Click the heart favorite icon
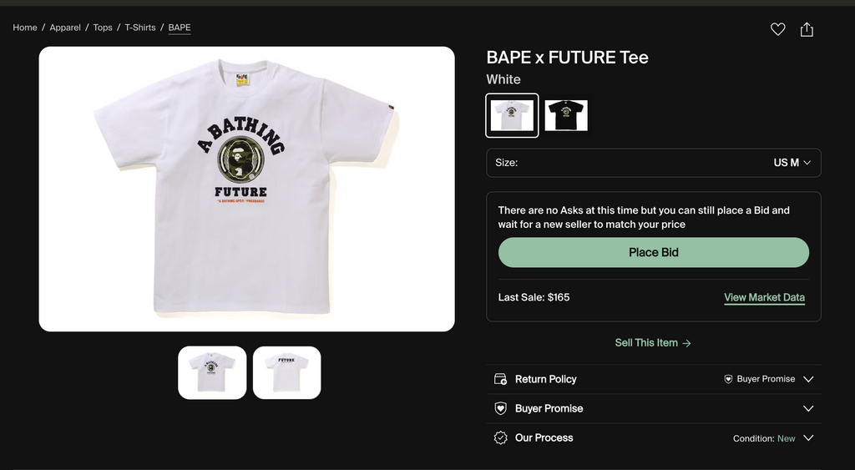The image size is (855, 470). [x=777, y=29]
